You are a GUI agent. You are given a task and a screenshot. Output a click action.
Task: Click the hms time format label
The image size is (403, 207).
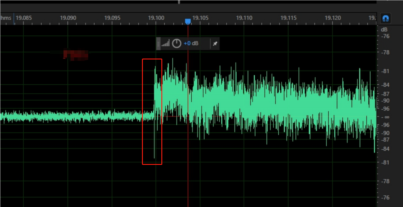tap(6, 18)
